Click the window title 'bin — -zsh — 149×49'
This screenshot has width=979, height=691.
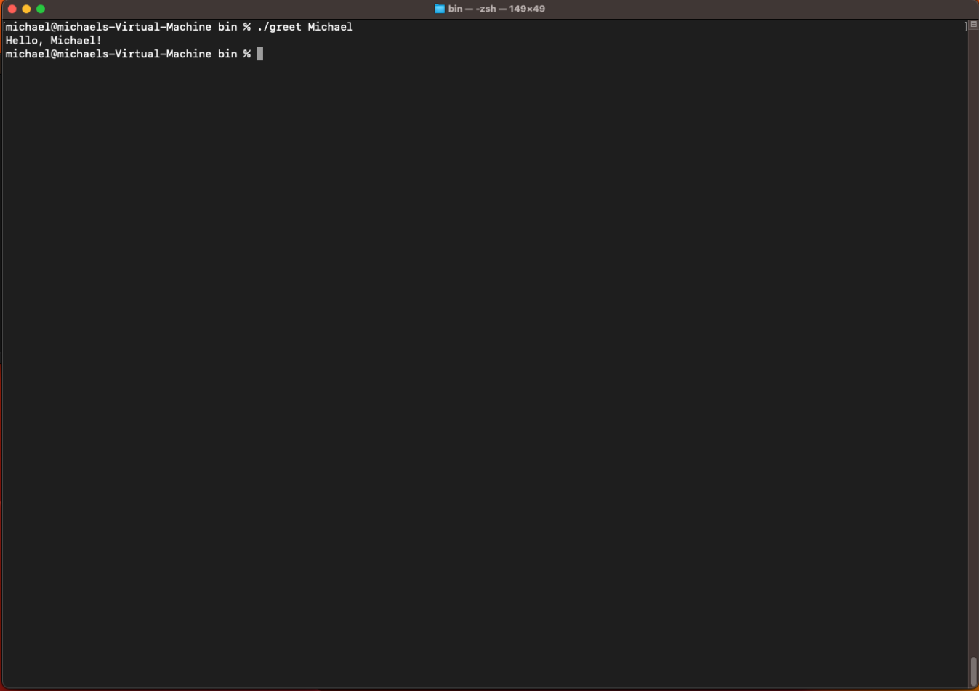pos(496,9)
